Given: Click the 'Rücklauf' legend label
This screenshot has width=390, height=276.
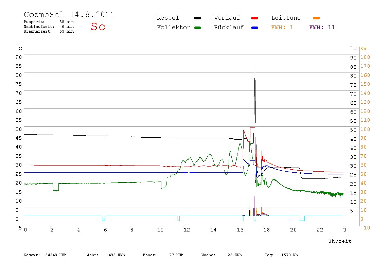Looking at the screenshot, I should [229, 28].
